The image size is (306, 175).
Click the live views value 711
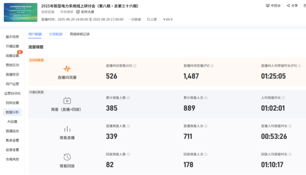click(188, 136)
